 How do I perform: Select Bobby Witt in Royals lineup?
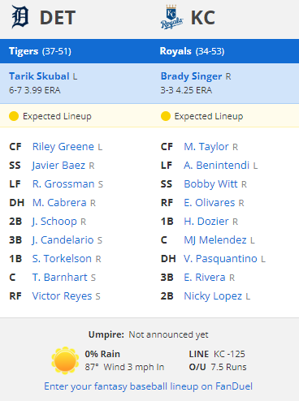[210, 184]
